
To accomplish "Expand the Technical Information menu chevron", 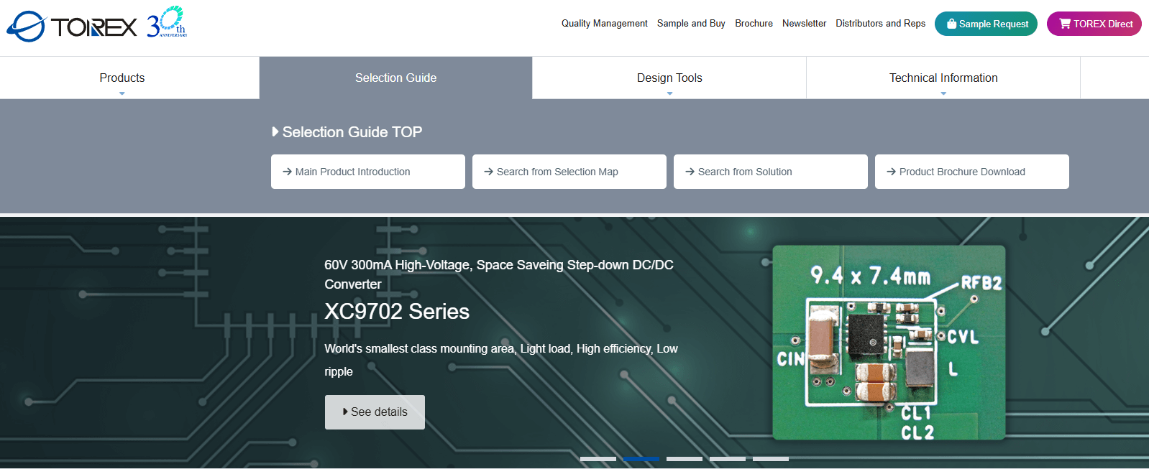I will [x=943, y=93].
